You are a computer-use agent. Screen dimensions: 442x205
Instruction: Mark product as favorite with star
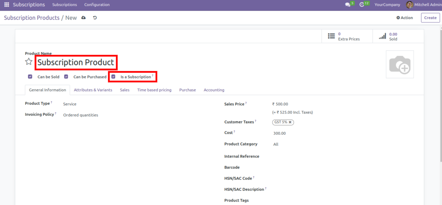click(29, 62)
